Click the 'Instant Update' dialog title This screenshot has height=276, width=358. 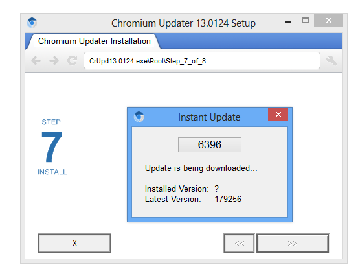coord(209,117)
